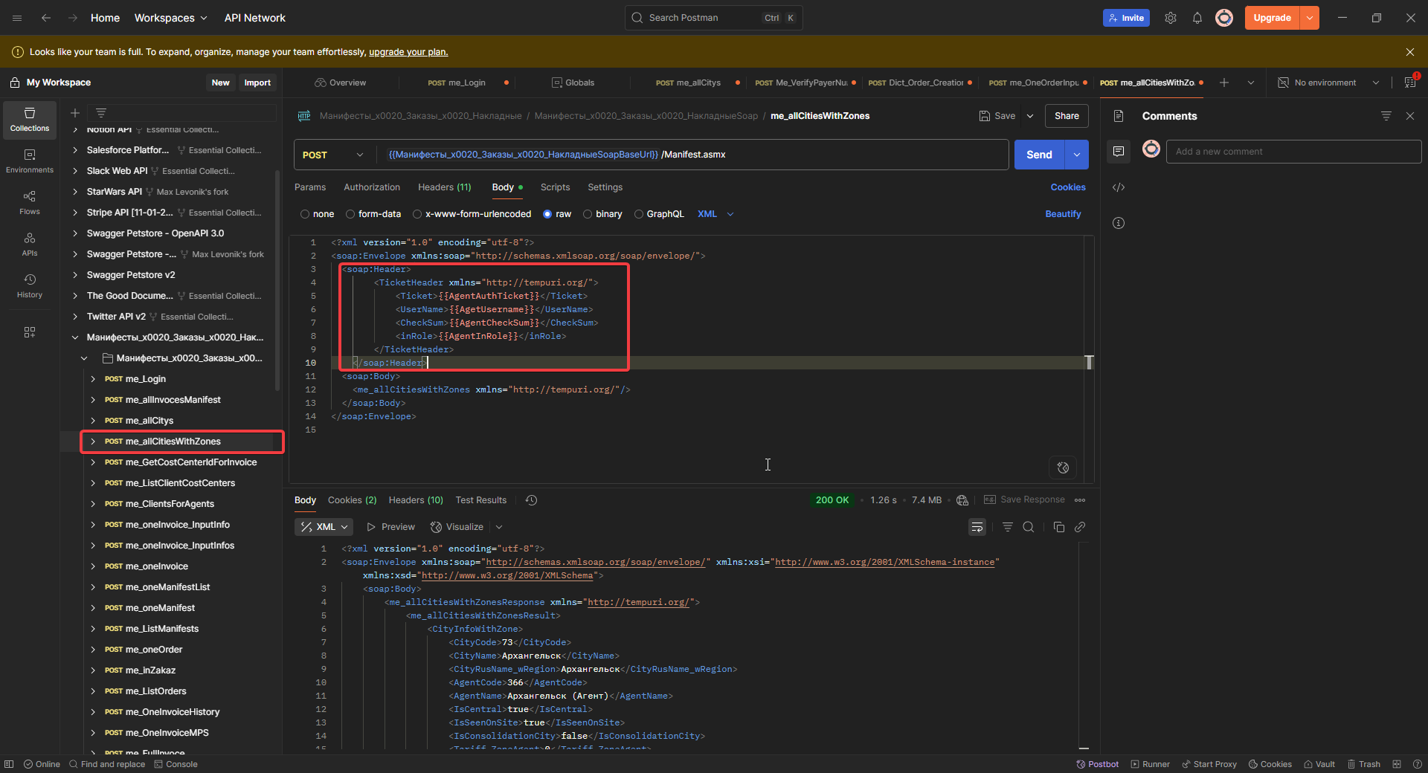Viewport: 1428px width, 773px height.
Task: Open the response XML format dropdown
Action: (324, 527)
